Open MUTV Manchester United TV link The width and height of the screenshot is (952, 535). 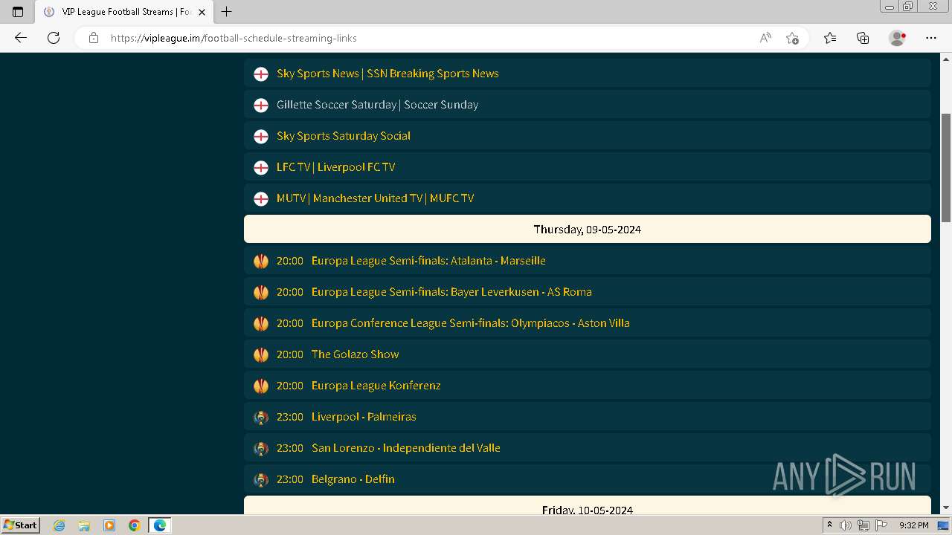pos(376,198)
